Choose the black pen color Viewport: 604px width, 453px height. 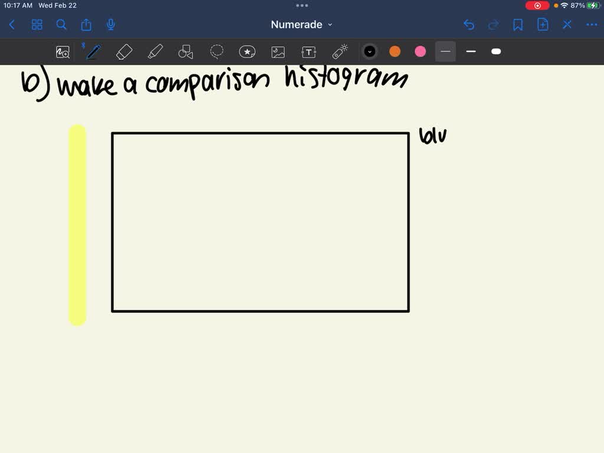pyautogui.click(x=370, y=52)
